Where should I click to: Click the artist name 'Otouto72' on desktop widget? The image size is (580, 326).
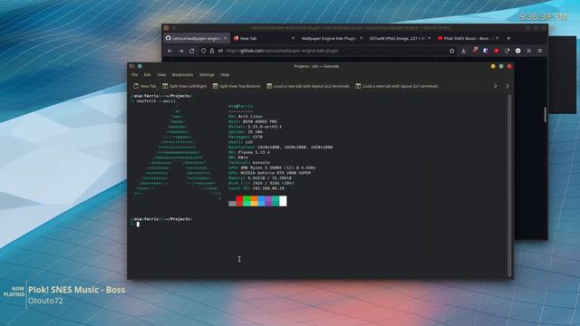[46, 301]
